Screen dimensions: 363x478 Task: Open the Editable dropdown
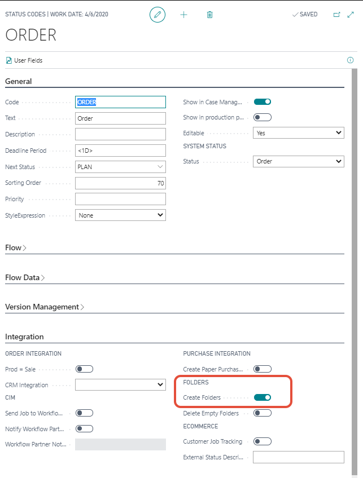298,133
